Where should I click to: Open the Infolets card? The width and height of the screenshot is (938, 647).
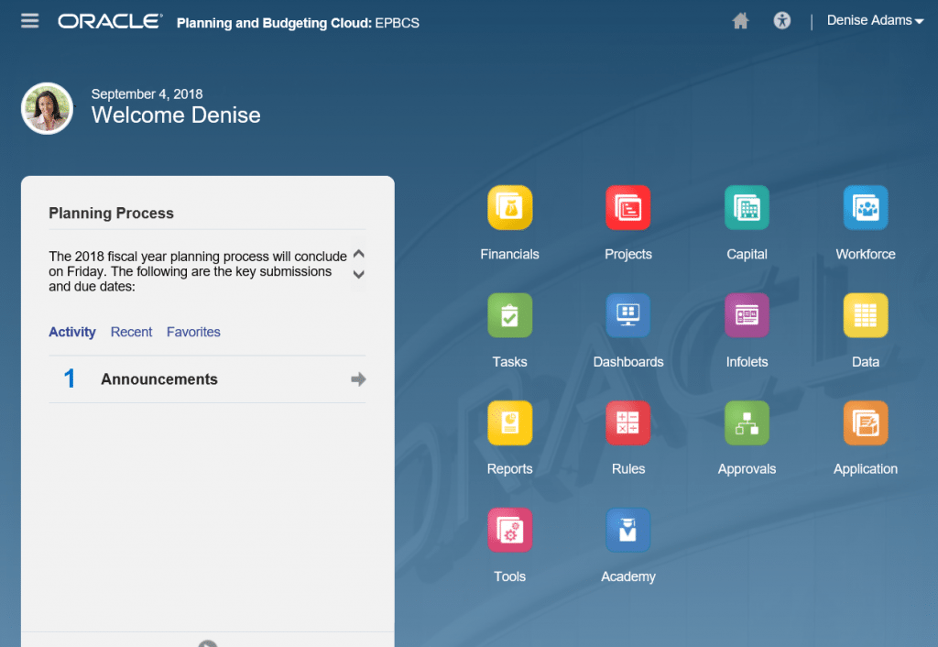pyautogui.click(x=747, y=315)
